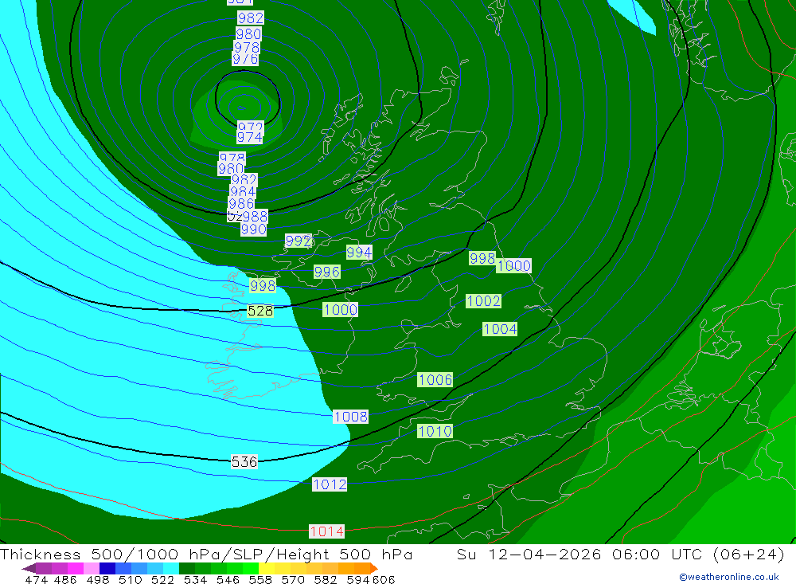
Task: Click the 1010 isobar label
Action: [435, 432]
